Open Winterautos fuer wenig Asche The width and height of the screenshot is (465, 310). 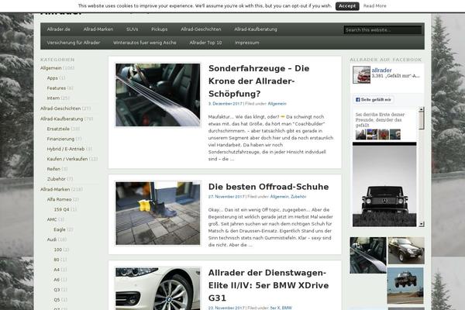click(x=144, y=43)
